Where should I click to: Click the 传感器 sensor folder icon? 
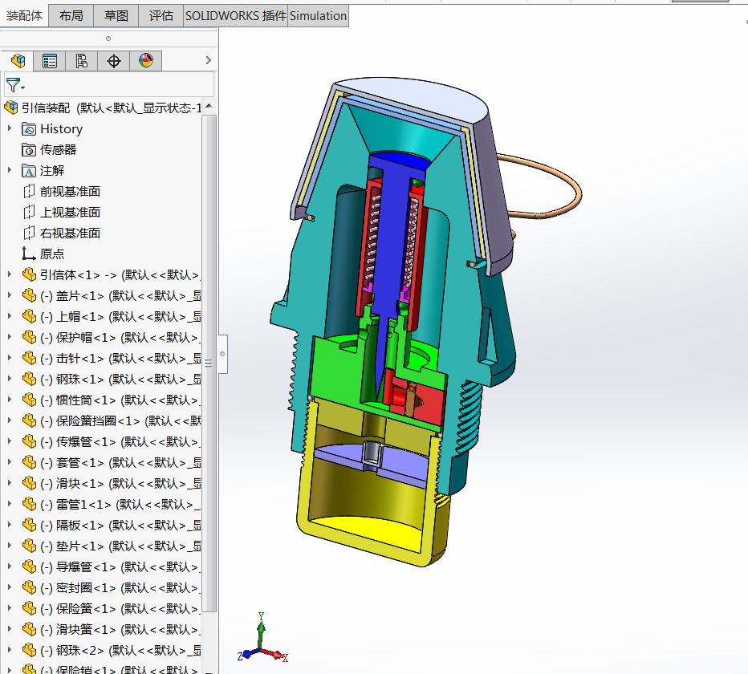click(29, 150)
